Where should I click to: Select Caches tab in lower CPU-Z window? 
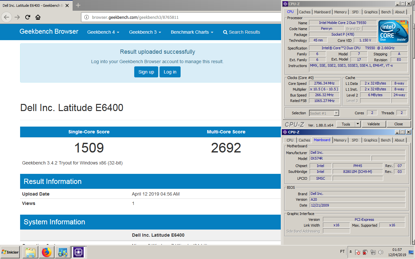[304, 140]
